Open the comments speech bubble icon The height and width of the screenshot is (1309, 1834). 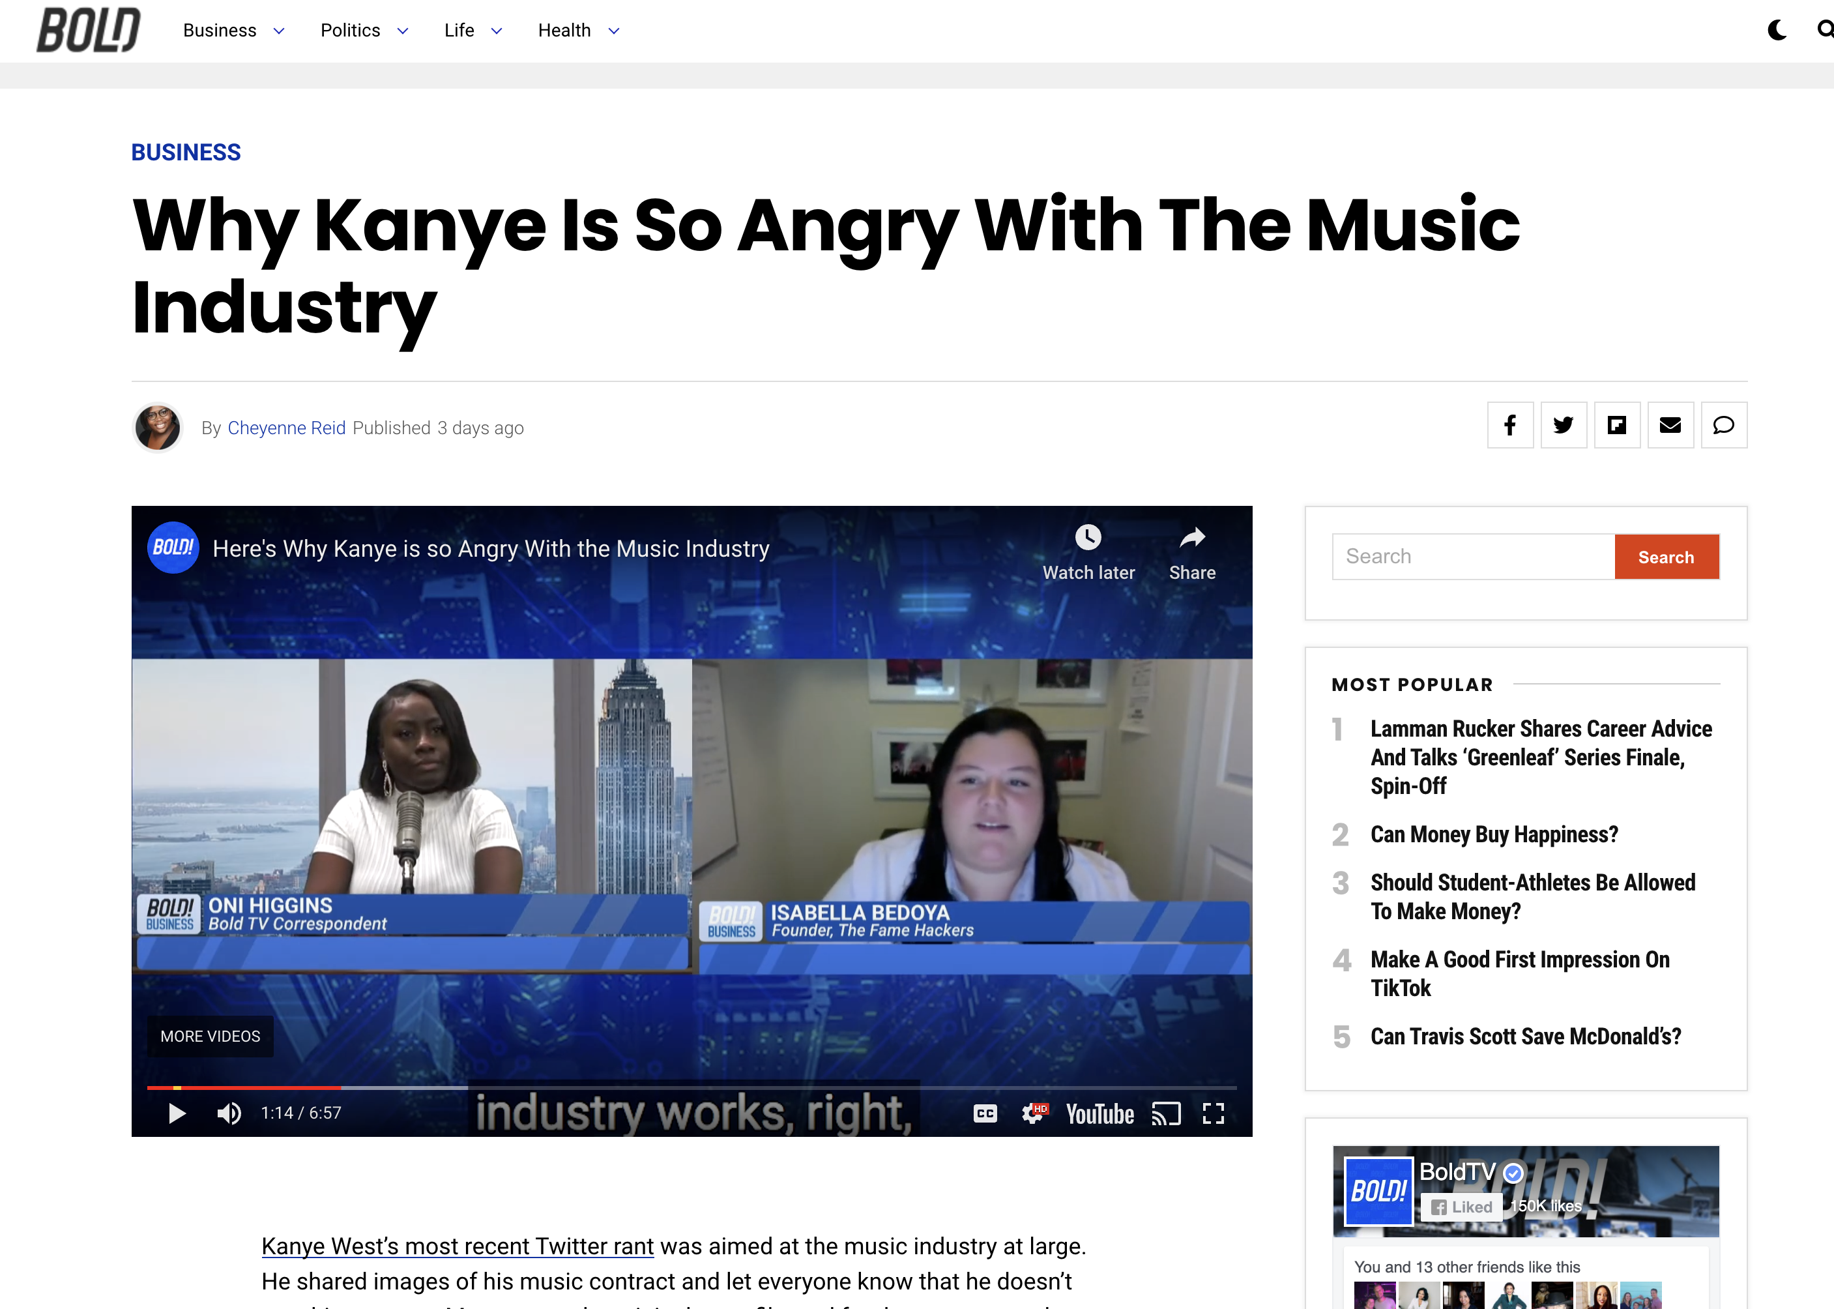point(1724,425)
